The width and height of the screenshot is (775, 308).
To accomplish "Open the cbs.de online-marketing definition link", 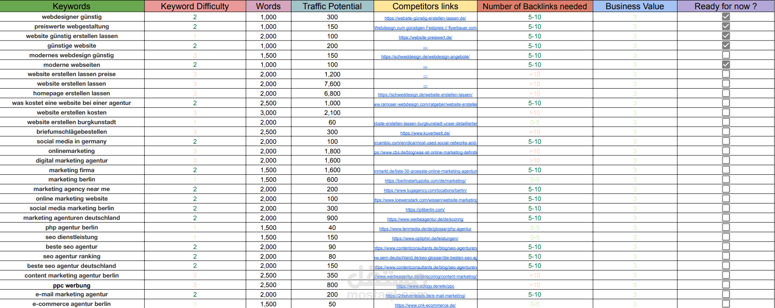I will tap(425, 153).
